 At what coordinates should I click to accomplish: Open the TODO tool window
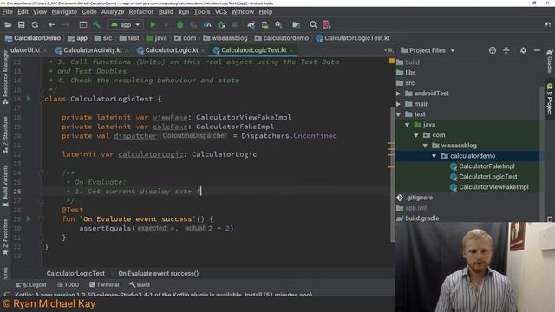coord(68,284)
